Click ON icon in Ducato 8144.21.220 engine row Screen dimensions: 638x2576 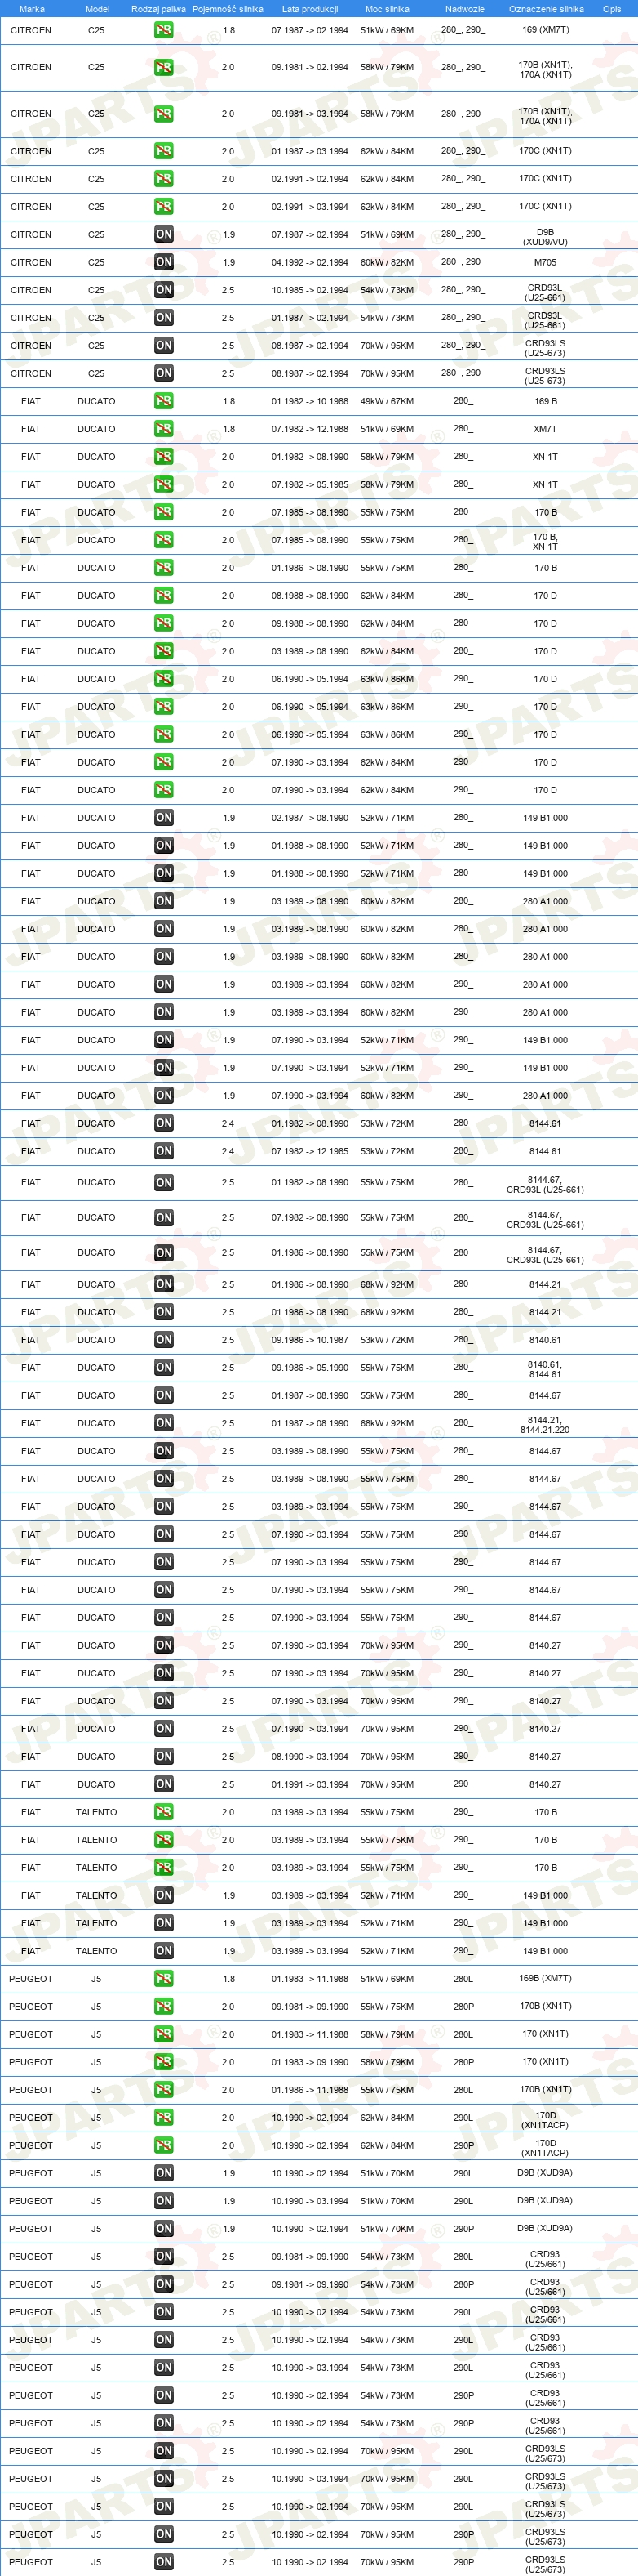pyautogui.click(x=164, y=1423)
